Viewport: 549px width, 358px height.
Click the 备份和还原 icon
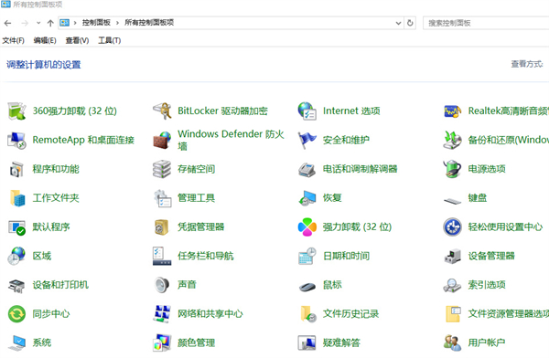(452, 141)
